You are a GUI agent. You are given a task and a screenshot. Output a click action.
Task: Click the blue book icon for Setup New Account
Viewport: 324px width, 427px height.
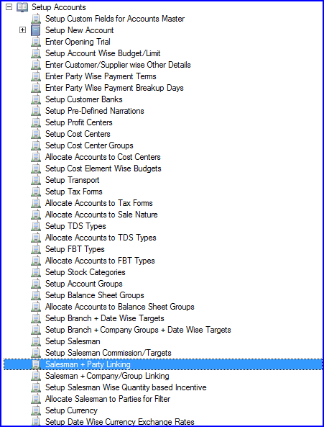click(x=36, y=30)
